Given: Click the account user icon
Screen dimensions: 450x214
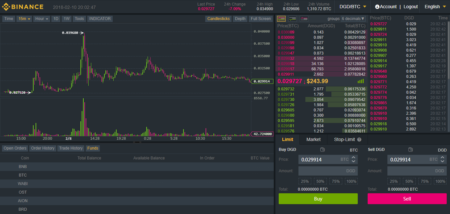Looking at the screenshot, I should [x=377, y=7].
